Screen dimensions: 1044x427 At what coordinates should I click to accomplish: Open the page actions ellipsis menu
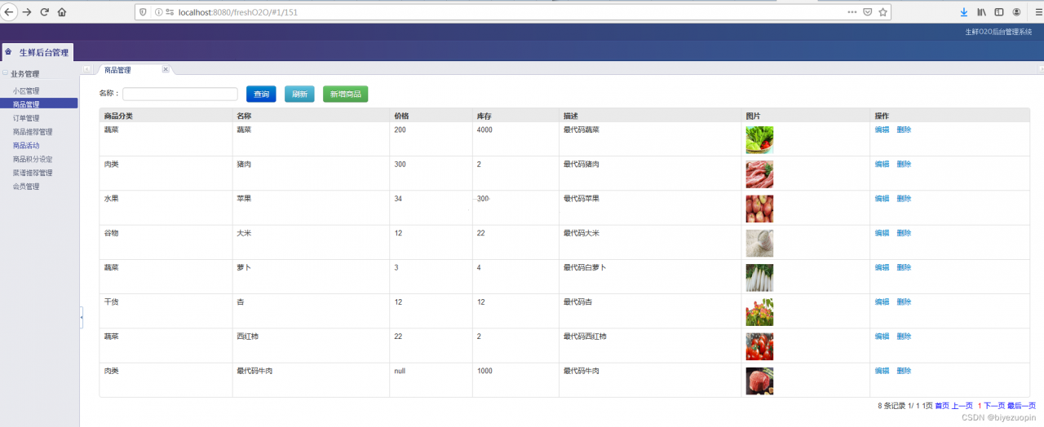tap(852, 12)
